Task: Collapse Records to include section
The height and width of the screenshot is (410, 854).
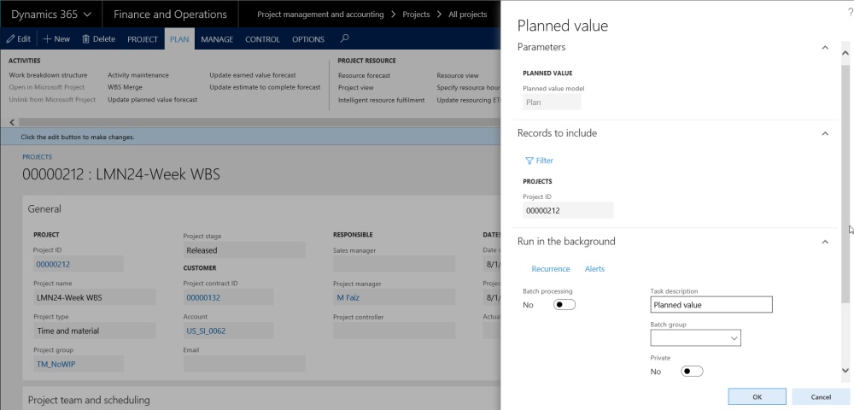Action: [824, 134]
